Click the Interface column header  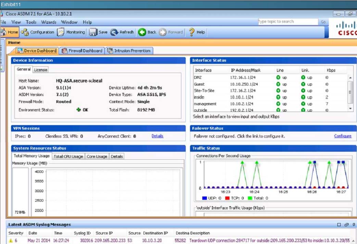click(203, 70)
